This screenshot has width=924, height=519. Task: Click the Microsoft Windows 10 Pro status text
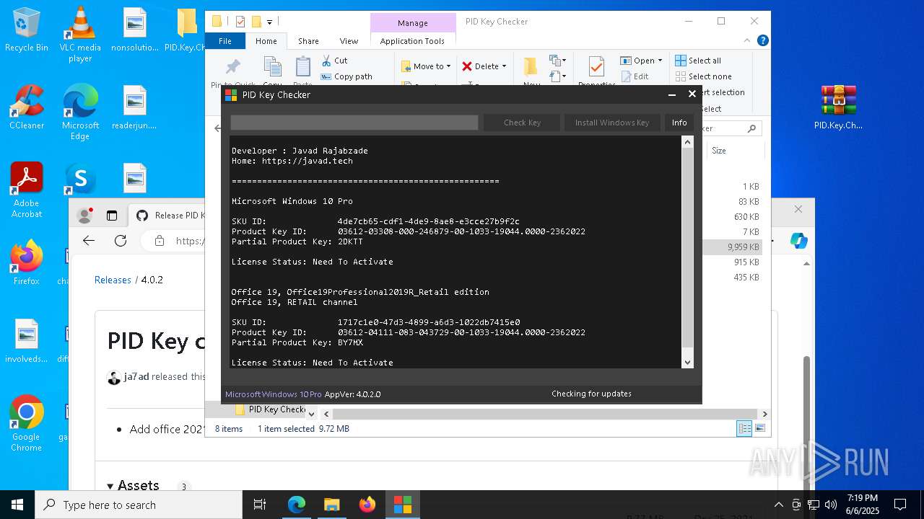click(x=274, y=394)
